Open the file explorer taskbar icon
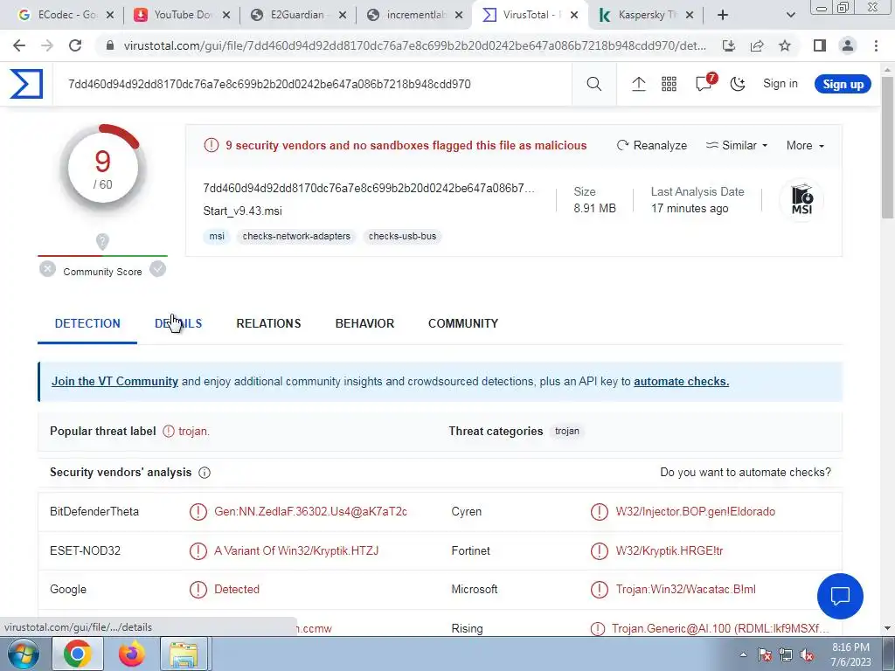The image size is (895, 671). point(184,654)
